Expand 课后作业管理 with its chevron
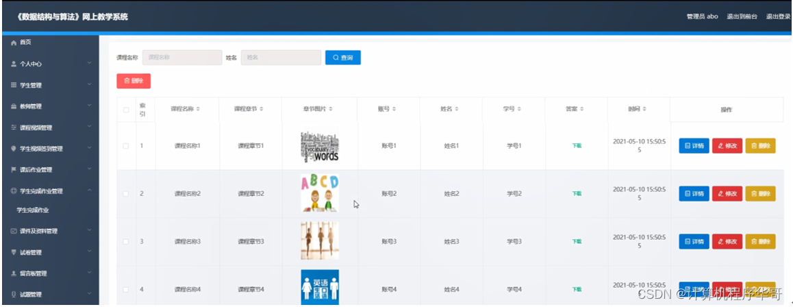The width and height of the screenshot is (793, 307). tap(90, 169)
